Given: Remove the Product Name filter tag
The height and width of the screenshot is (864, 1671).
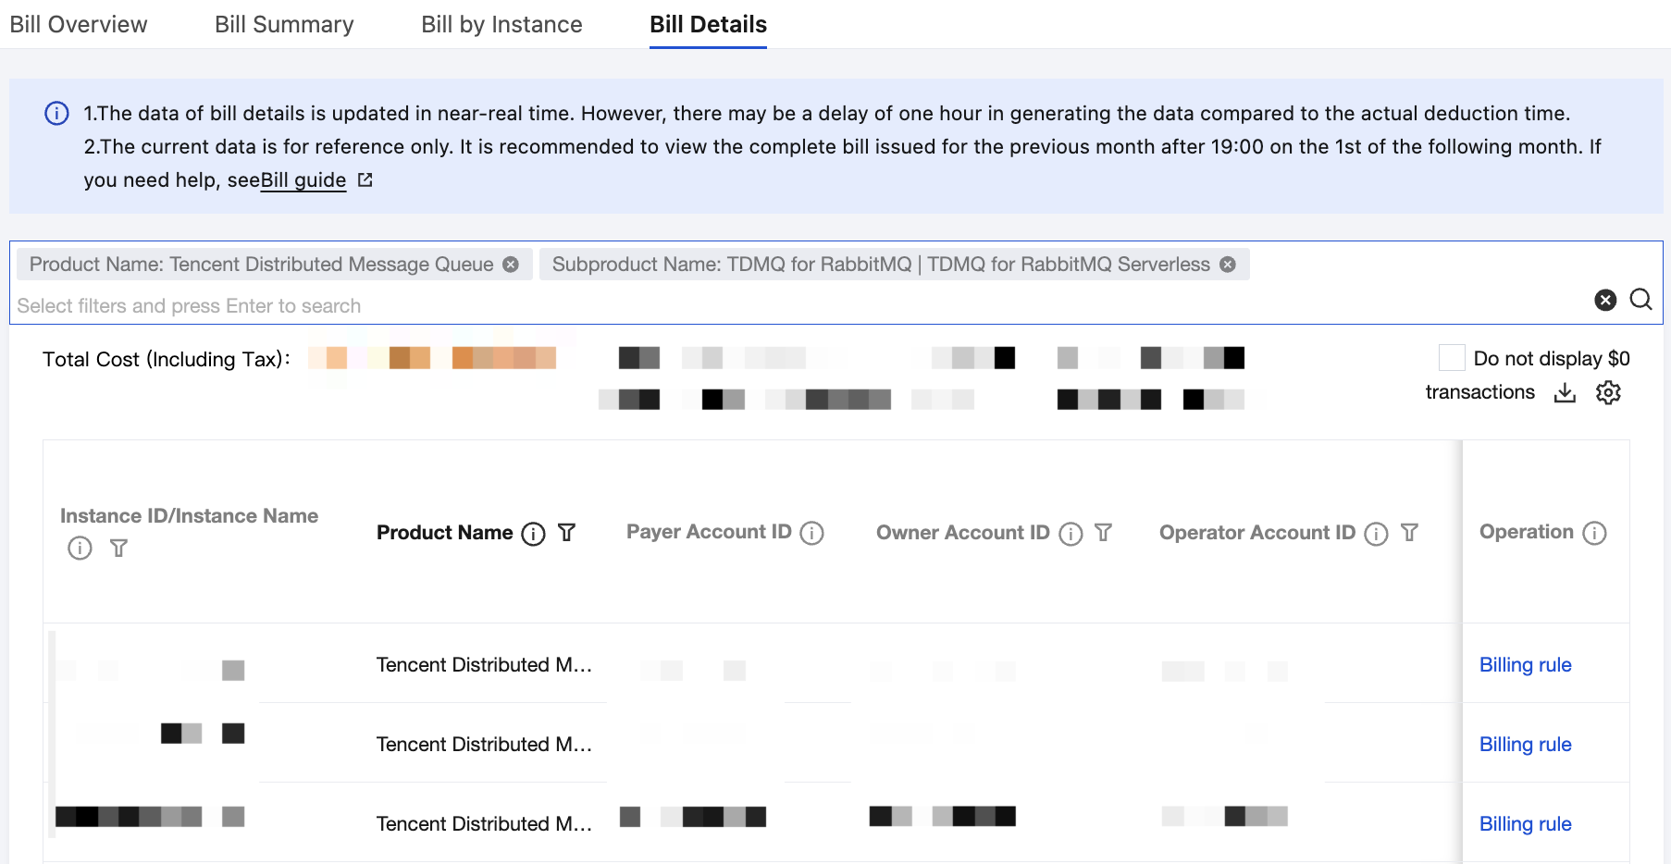Looking at the screenshot, I should coord(511,265).
